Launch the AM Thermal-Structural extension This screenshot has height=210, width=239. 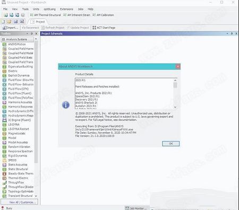click(46, 15)
